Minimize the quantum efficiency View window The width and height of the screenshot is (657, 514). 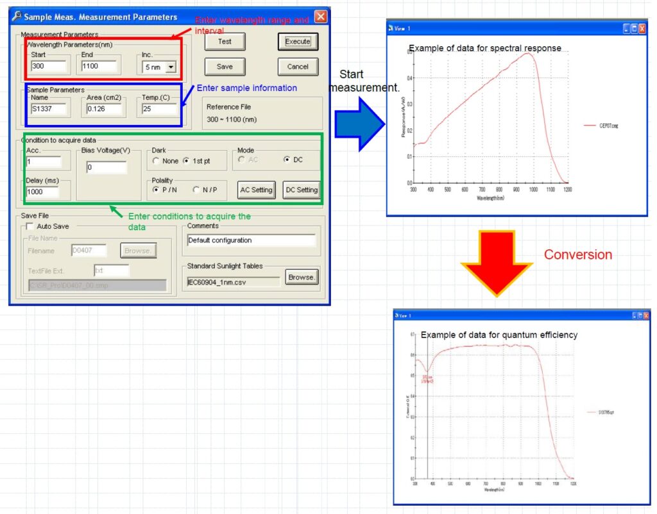coord(635,315)
